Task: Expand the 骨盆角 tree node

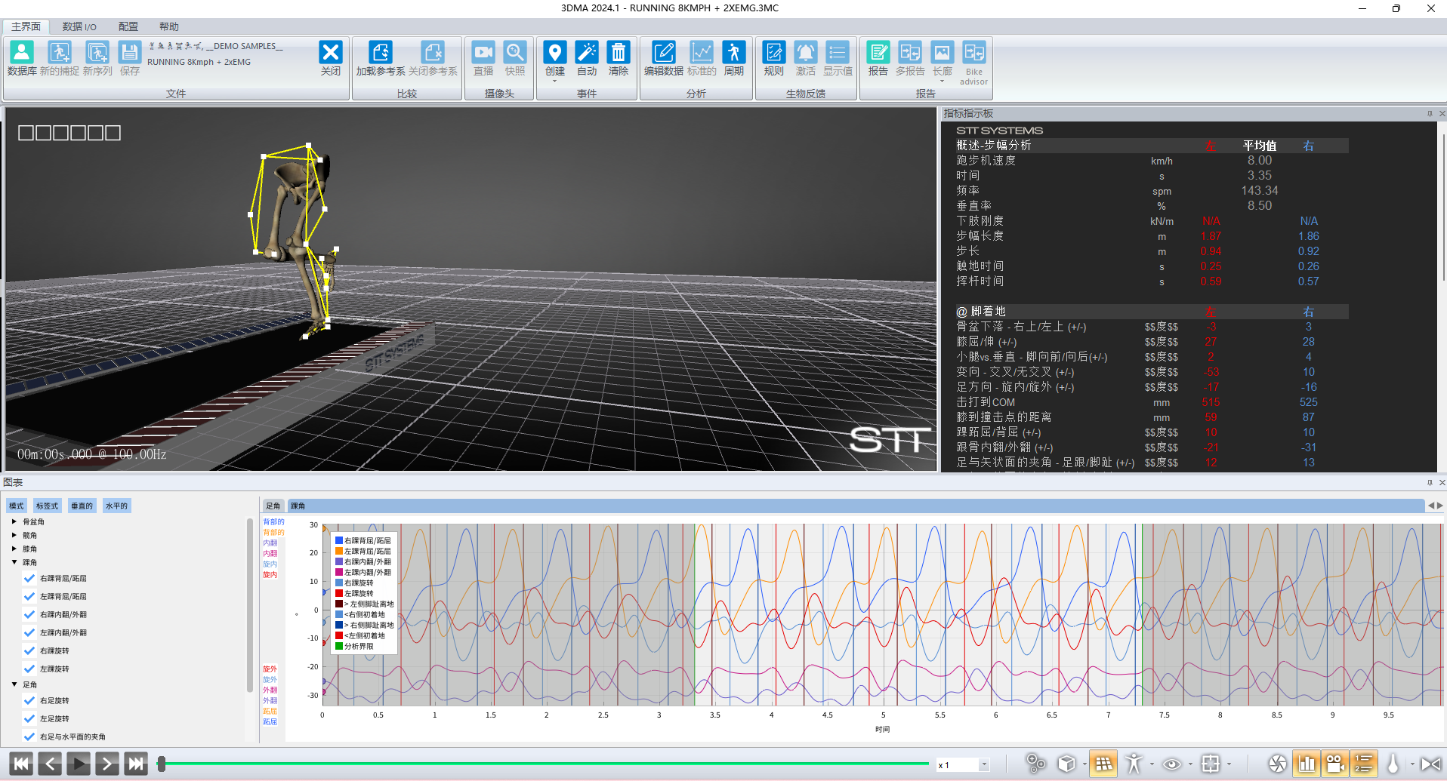Action: point(14,521)
